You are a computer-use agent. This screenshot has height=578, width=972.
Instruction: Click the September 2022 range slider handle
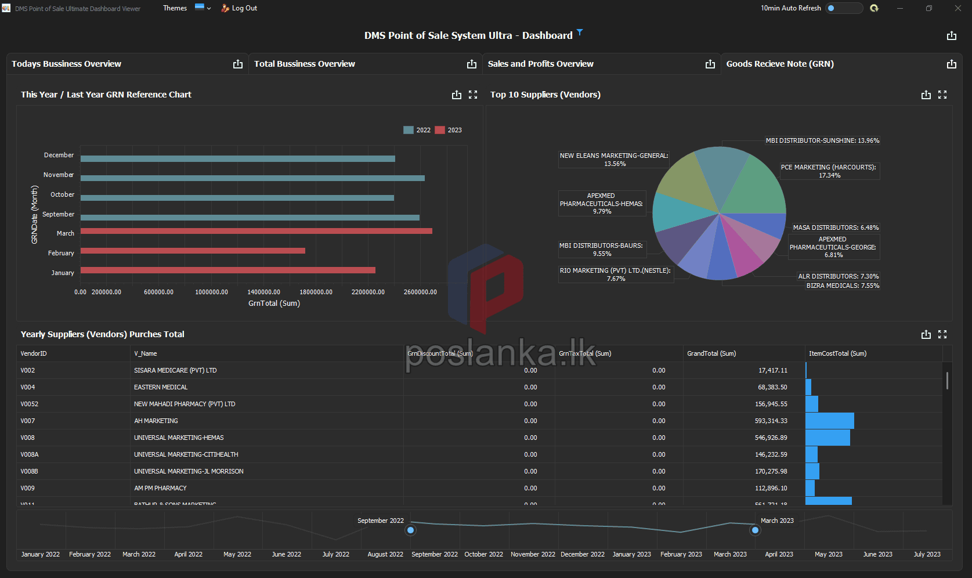(x=411, y=530)
